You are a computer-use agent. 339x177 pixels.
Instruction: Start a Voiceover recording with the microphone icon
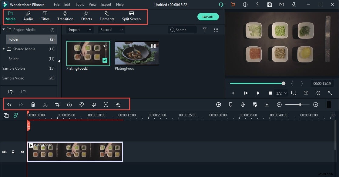pyautogui.click(x=243, y=105)
